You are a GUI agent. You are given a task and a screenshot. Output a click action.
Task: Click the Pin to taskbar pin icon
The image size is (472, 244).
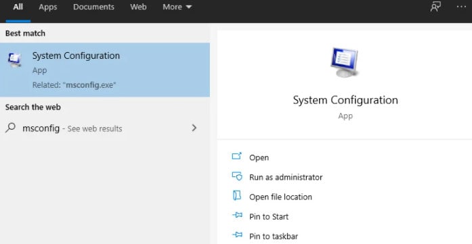(237, 235)
